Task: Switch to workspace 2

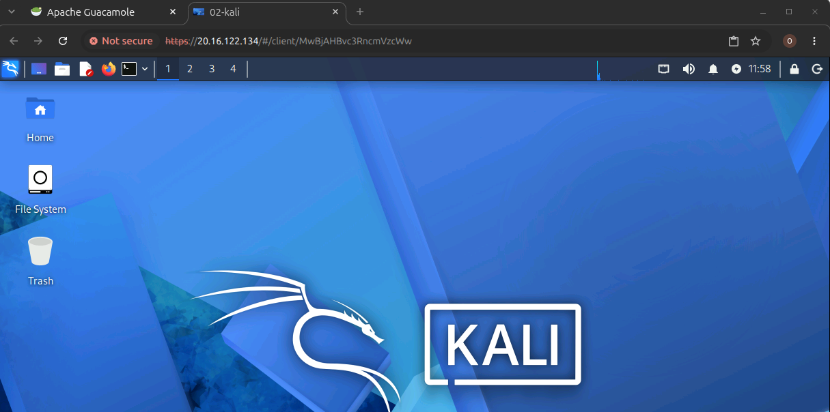Action: coord(190,69)
